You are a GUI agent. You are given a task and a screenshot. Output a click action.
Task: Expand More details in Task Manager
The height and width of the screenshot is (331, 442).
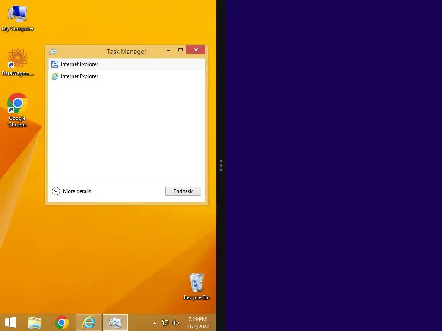click(x=71, y=191)
